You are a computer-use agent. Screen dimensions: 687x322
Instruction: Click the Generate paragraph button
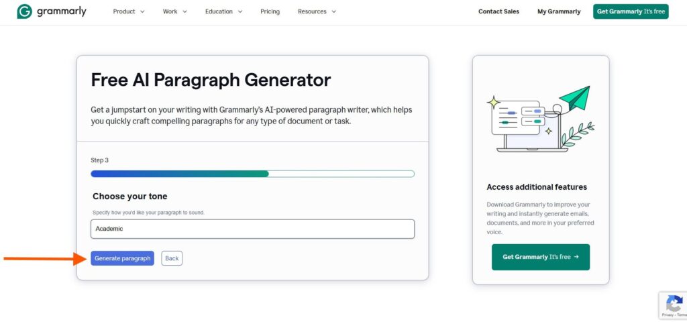click(122, 258)
